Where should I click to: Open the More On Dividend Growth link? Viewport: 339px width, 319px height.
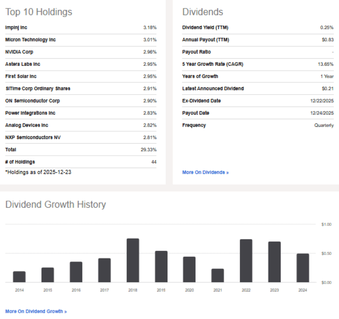(x=36, y=312)
